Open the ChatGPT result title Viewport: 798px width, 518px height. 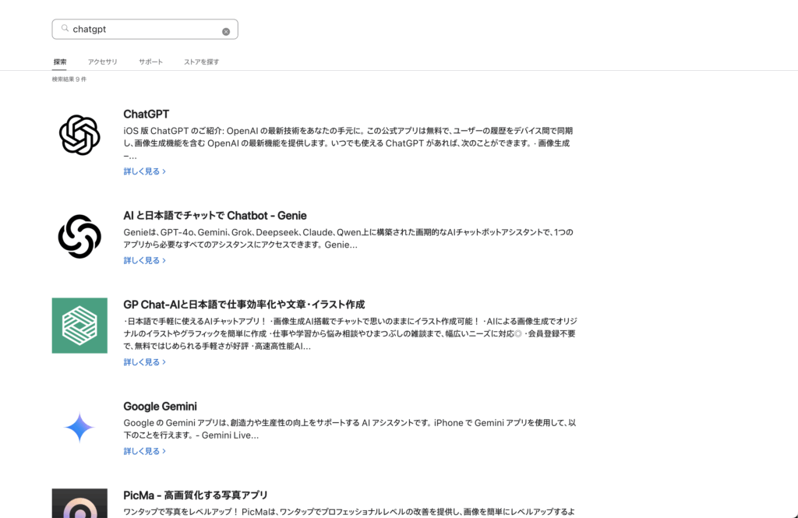[x=146, y=114]
